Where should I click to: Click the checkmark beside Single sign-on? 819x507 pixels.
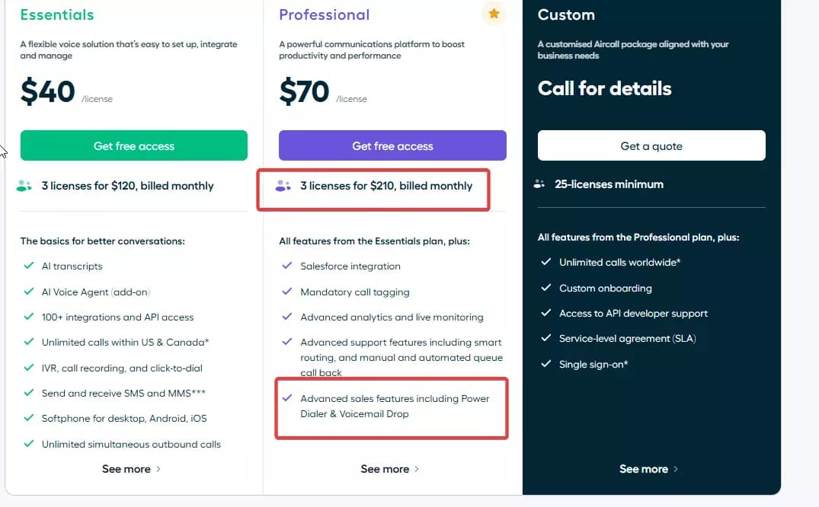coord(547,364)
